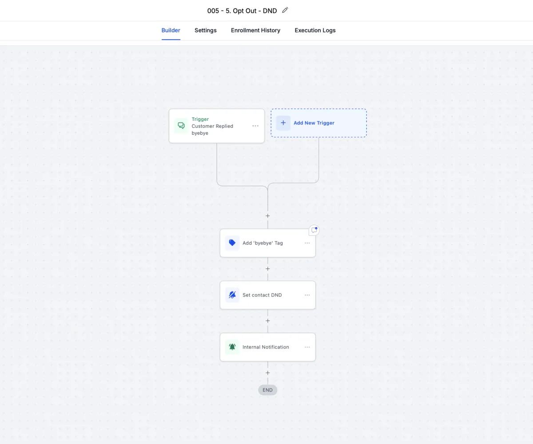Open the comment bubble on the tag step

[314, 230]
